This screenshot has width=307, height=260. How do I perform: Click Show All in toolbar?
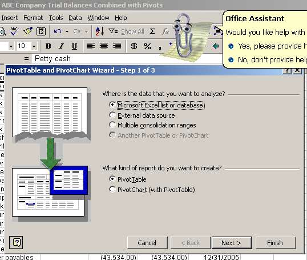[132, 31]
